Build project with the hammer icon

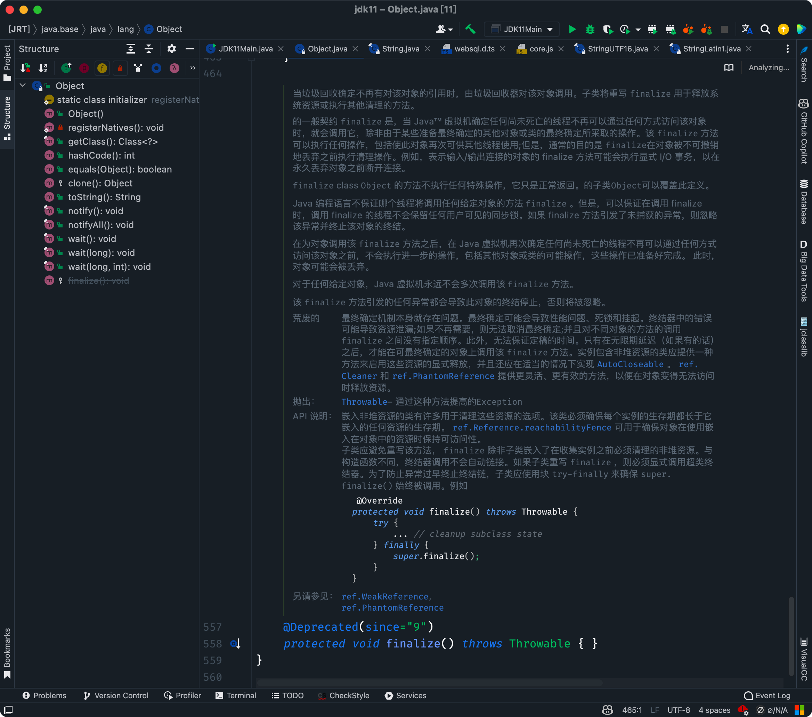[x=470, y=30]
